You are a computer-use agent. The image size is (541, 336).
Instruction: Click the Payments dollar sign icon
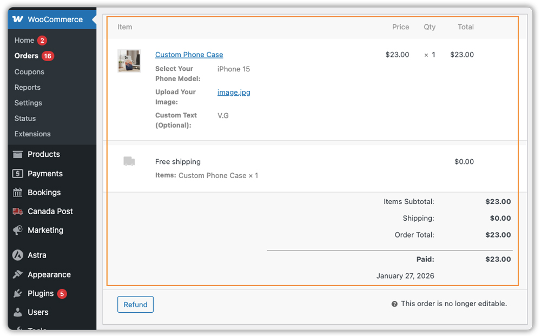18,174
